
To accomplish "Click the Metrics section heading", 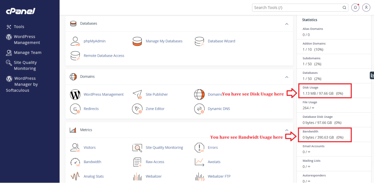I will [86, 130].
